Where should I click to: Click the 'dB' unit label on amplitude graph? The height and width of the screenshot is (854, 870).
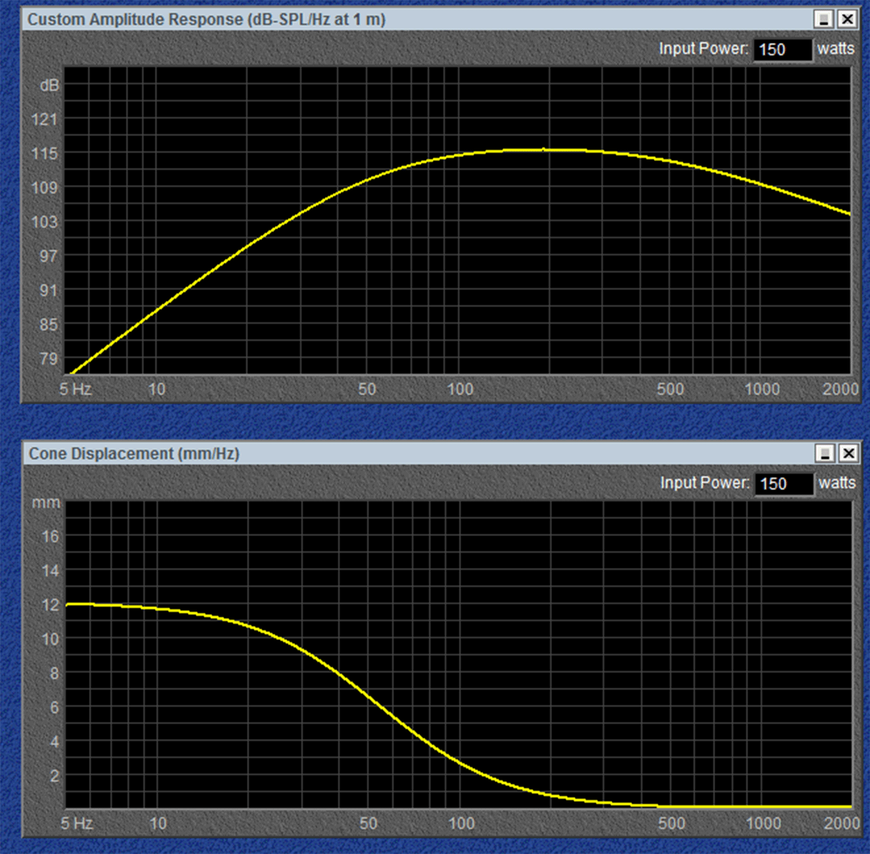point(49,86)
